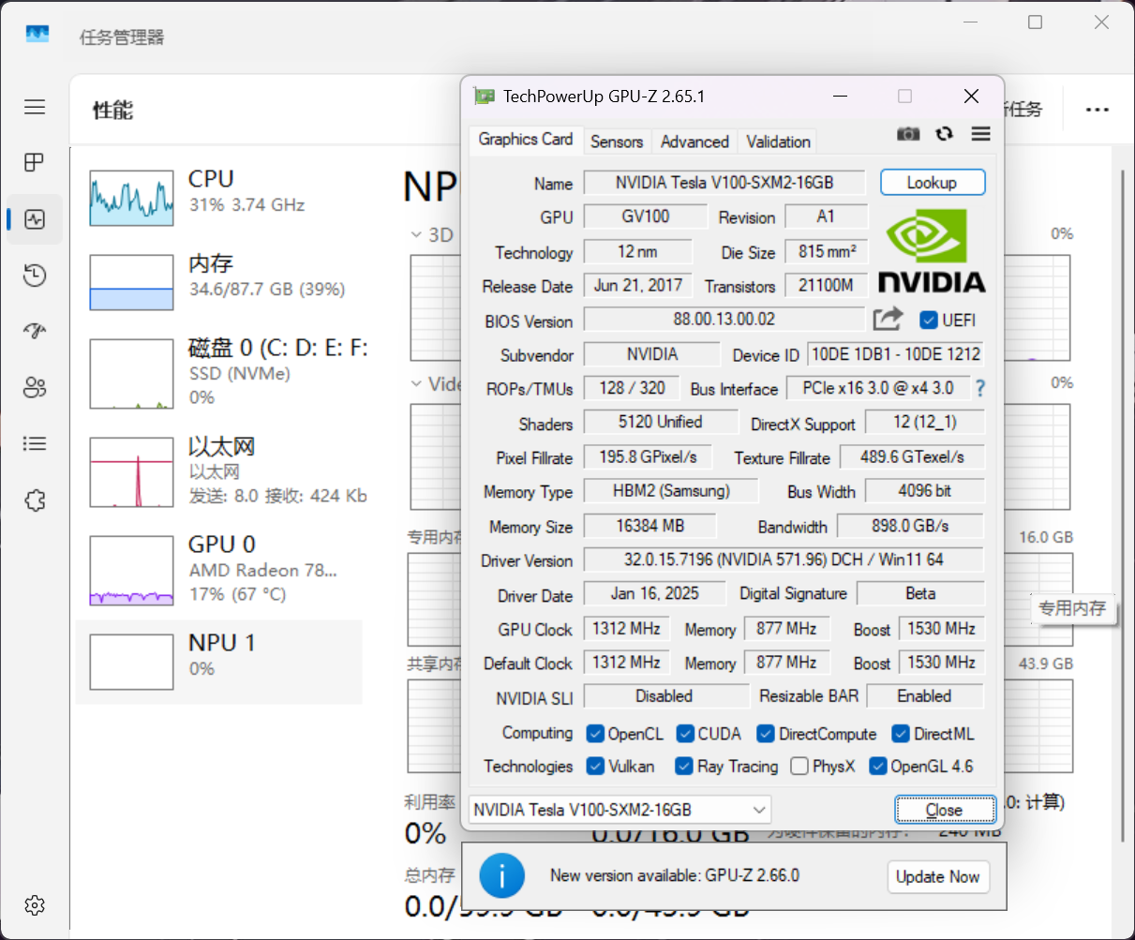Open Startup apps icon in Task Manager sidebar
The image size is (1135, 940).
click(x=35, y=331)
